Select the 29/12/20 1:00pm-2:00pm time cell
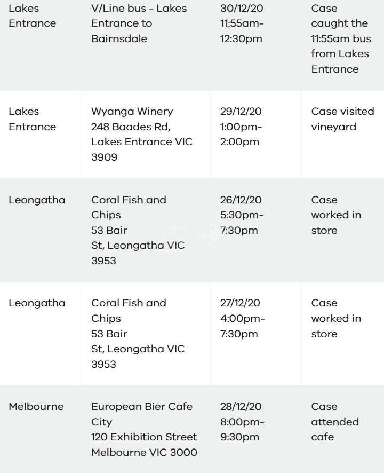Screen dimensions: 384x473 pyautogui.click(x=241, y=127)
